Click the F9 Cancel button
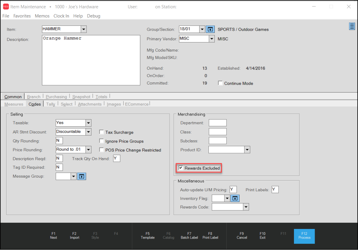Screen dimensions: 358x250 click(242, 236)
